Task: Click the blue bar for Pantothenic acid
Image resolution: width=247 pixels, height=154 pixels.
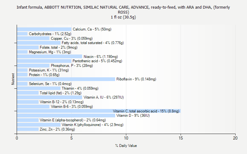Action: click(44, 61)
